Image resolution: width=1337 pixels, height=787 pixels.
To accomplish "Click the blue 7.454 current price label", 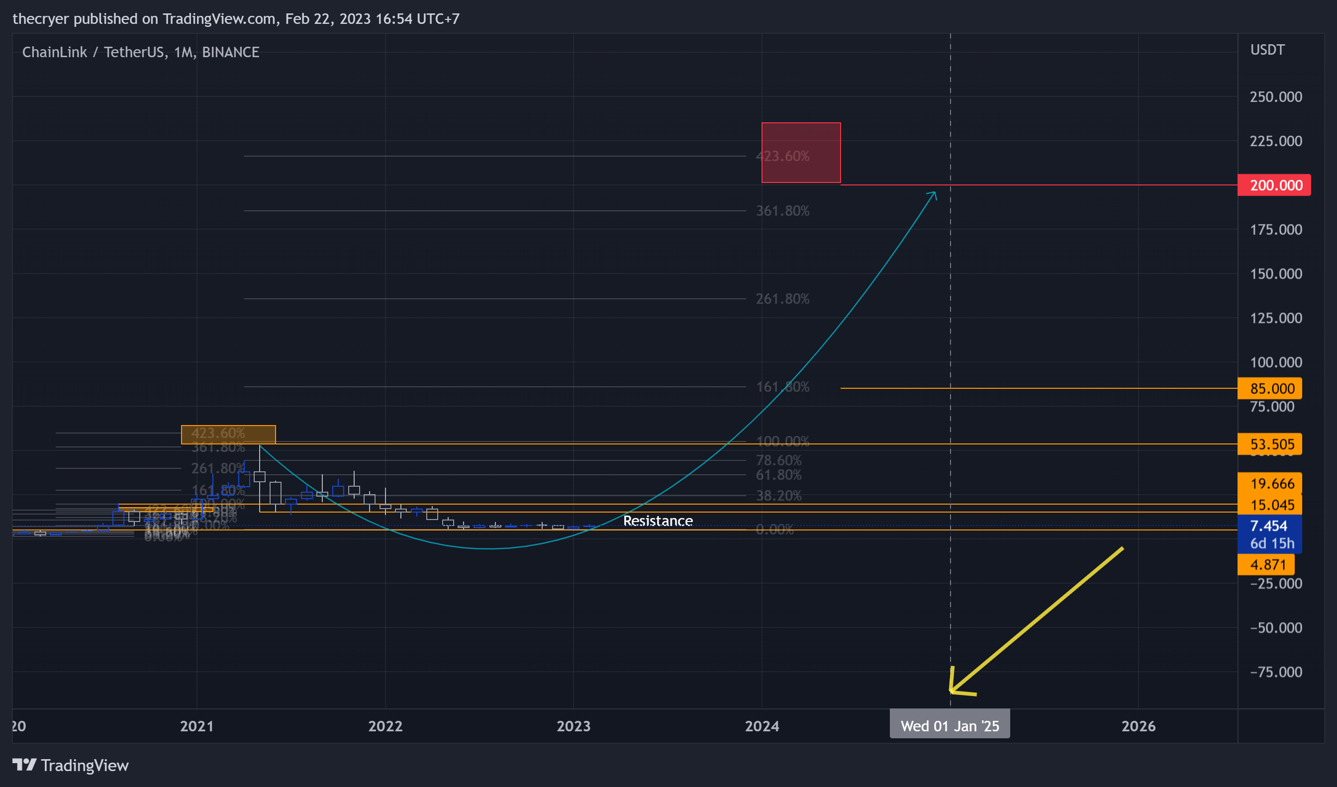I will 1270,534.
